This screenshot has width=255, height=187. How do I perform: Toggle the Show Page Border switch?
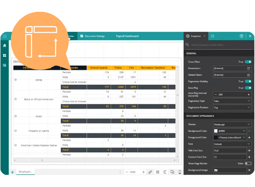248,163
